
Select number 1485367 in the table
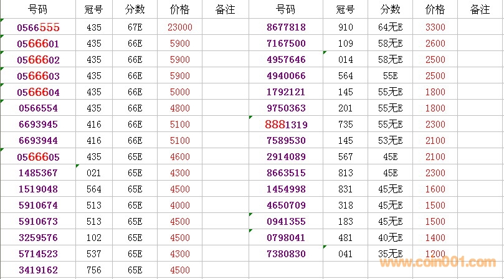(x=38, y=173)
